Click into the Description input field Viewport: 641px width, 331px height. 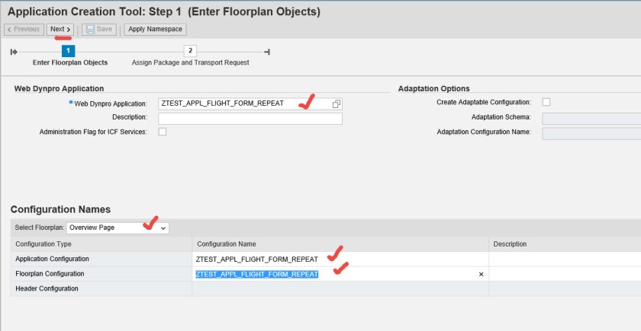pyautogui.click(x=250, y=118)
